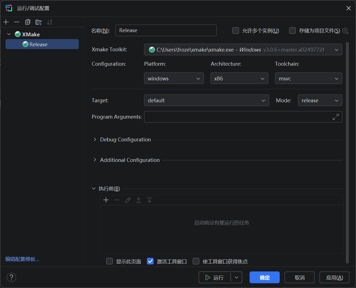Toggle store as project file checkbox
The image size is (356, 288).
click(x=293, y=30)
